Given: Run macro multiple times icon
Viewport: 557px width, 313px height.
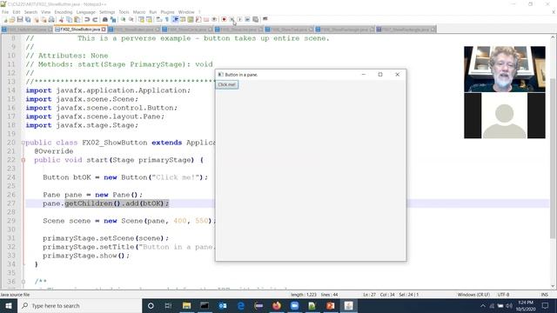Looking at the screenshot, I should coord(247,19).
